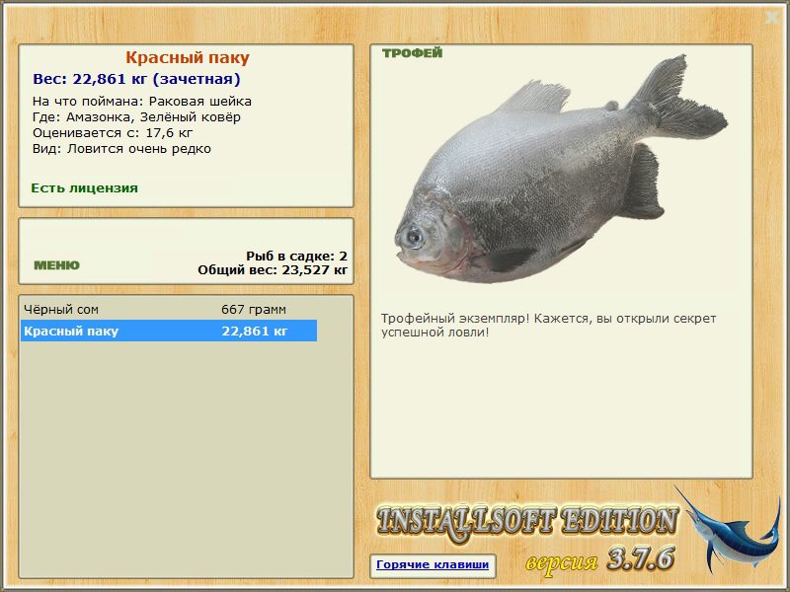Open the Горячие клавиши link
790x592 pixels.
pos(433,564)
